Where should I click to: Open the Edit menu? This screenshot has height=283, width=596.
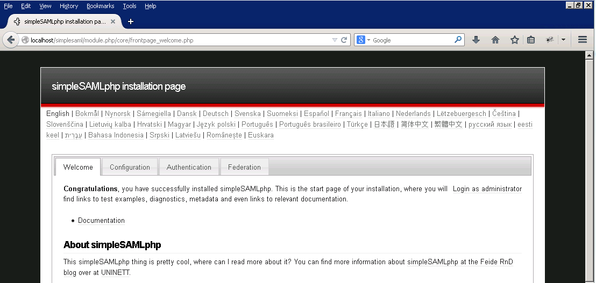[x=26, y=6]
